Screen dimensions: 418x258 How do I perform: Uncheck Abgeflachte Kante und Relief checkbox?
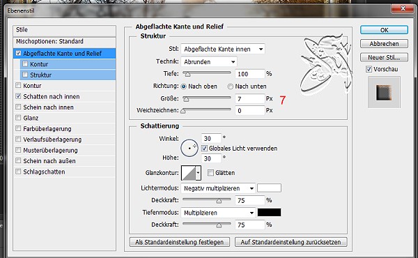(x=18, y=54)
